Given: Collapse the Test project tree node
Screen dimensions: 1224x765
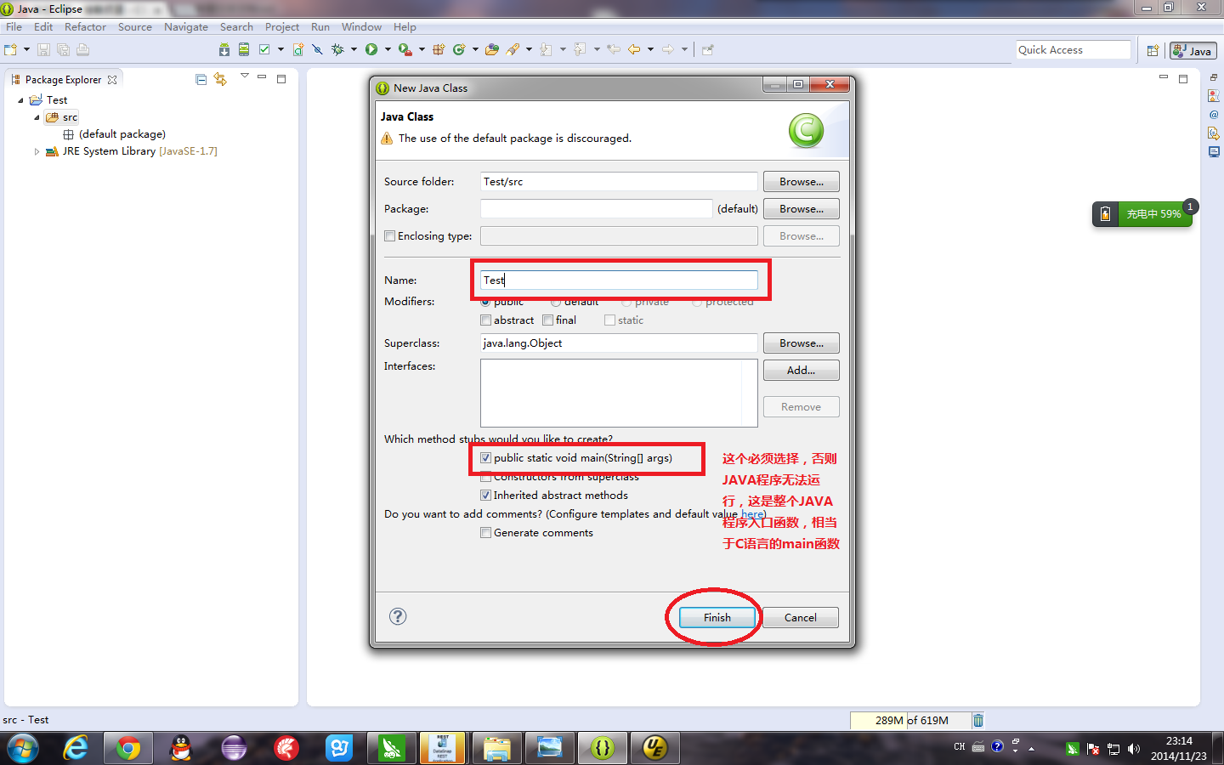Looking at the screenshot, I should coord(20,100).
